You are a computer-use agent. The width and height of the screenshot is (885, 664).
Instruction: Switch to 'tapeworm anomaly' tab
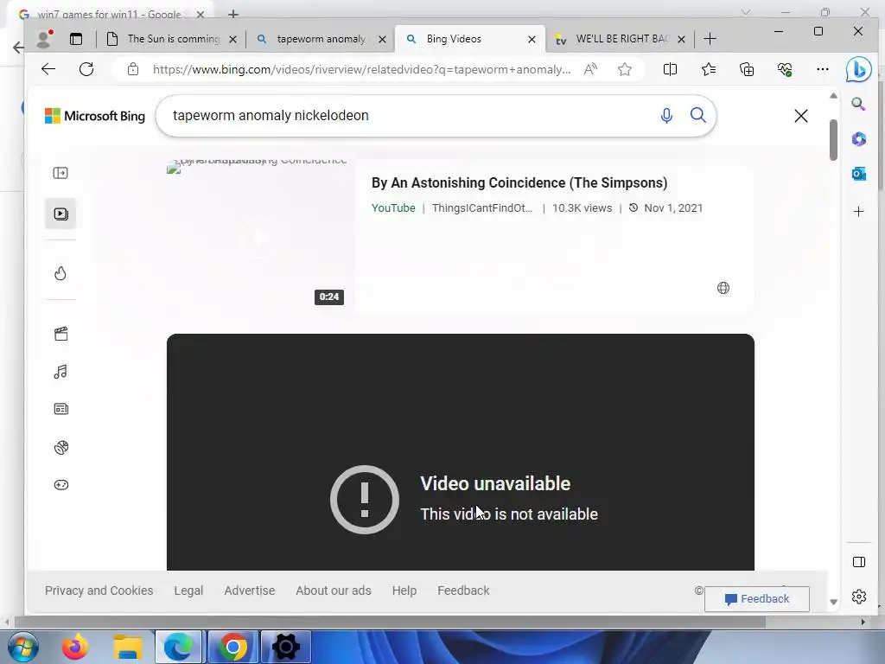point(321,38)
